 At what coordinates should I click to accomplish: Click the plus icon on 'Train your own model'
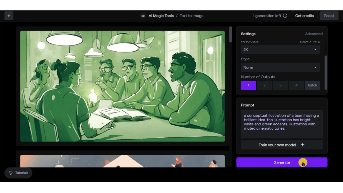(x=303, y=145)
